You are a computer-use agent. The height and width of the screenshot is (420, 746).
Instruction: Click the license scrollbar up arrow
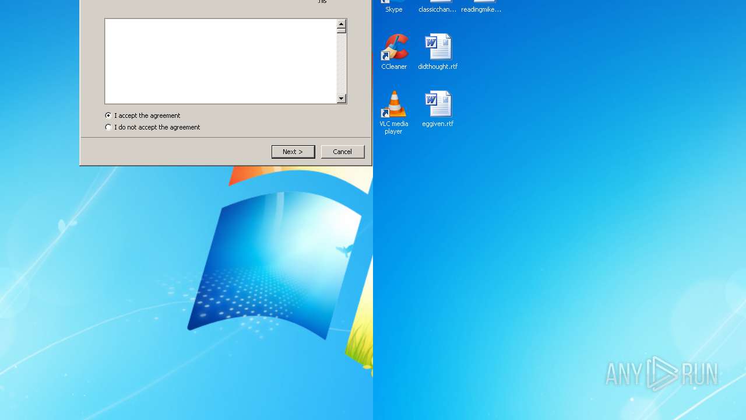point(342,24)
